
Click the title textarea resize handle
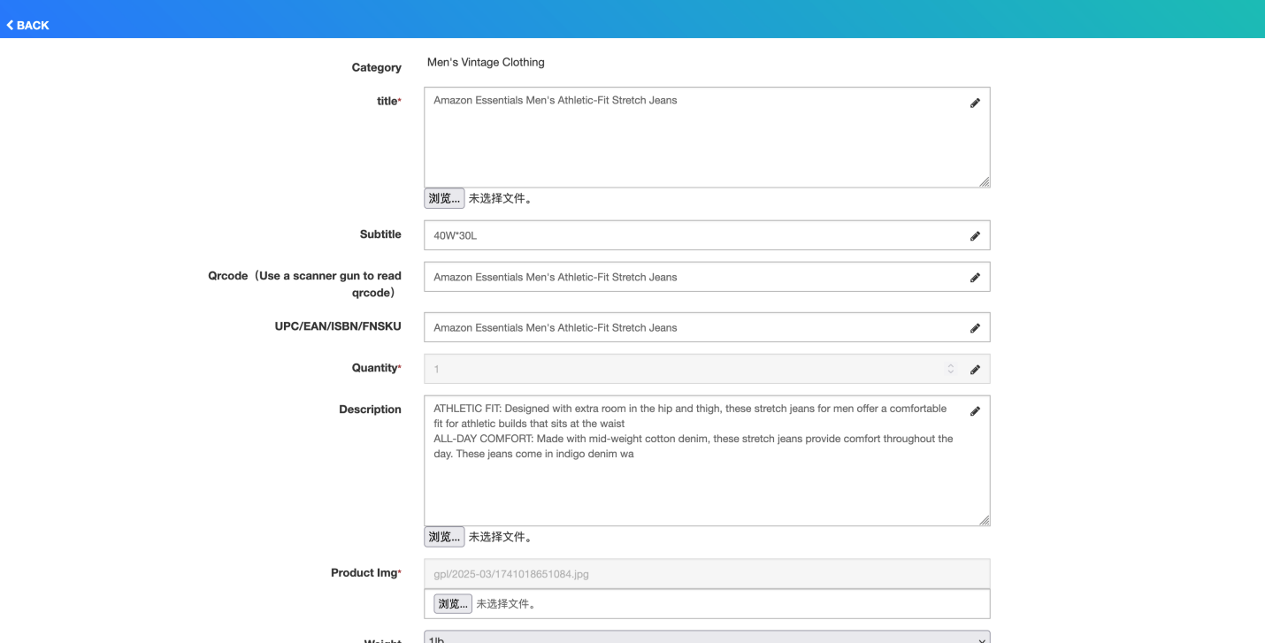(985, 182)
